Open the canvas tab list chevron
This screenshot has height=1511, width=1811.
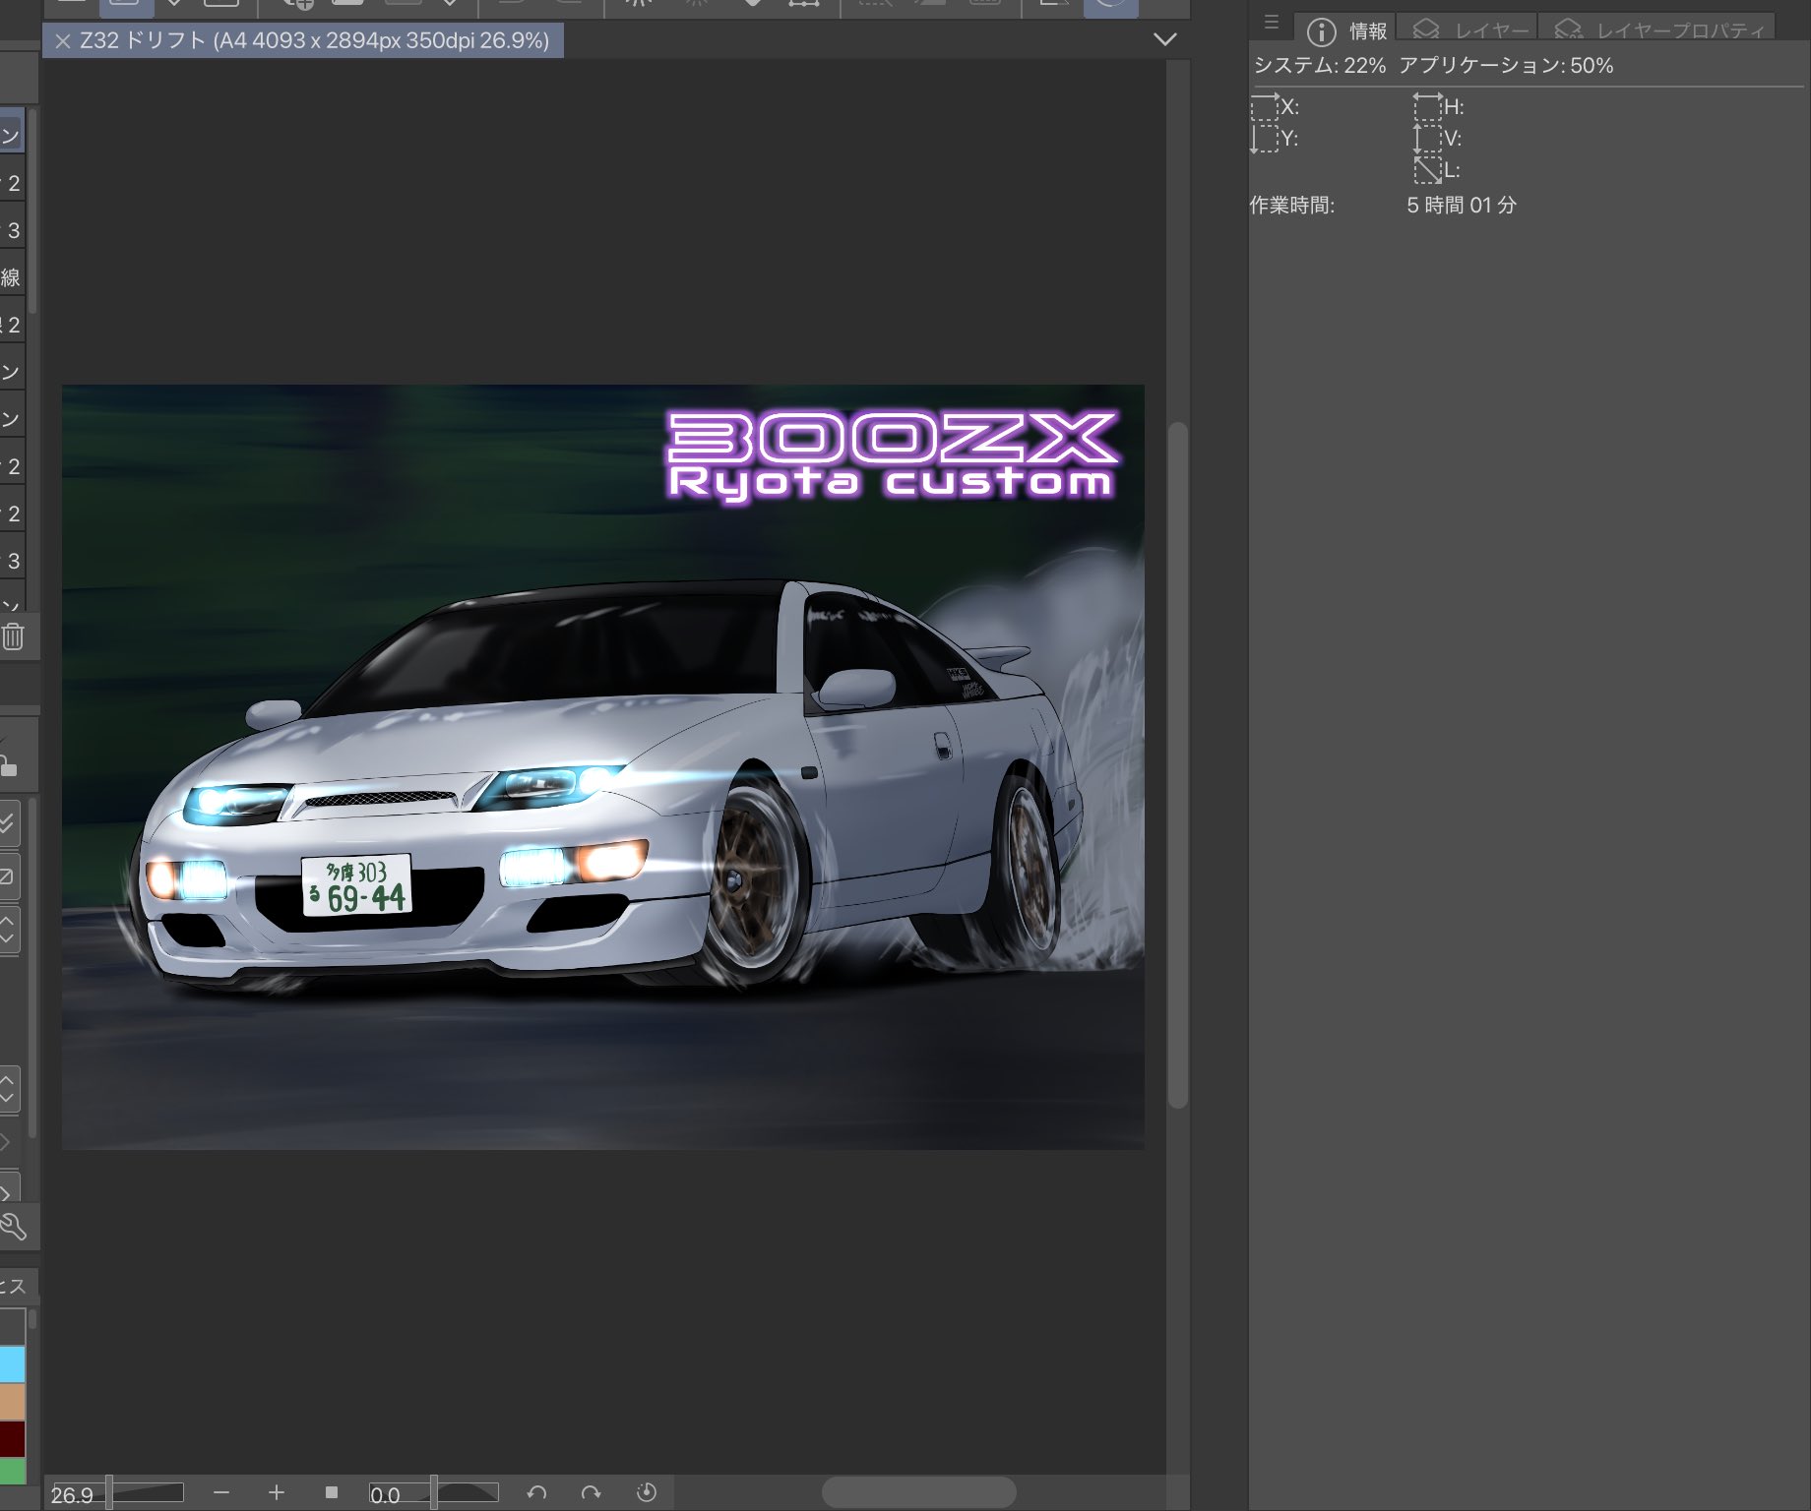pos(1165,39)
